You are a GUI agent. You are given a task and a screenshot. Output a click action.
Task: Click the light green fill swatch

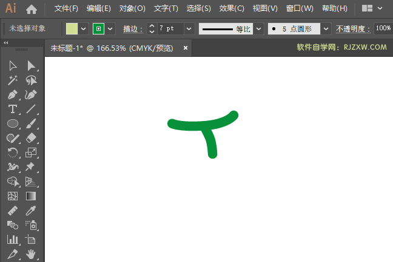click(x=72, y=29)
